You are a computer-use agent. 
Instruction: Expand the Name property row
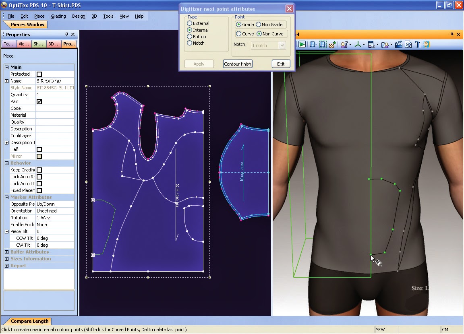[x=6, y=81]
